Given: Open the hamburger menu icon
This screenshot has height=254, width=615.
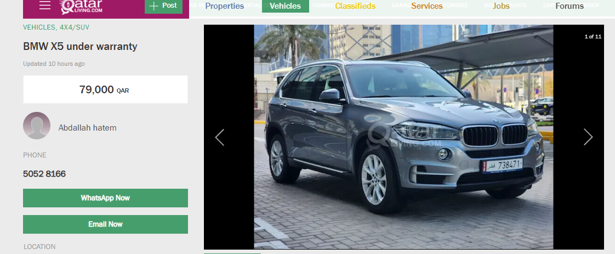Looking at the screenshot, I should pos(45,5).
